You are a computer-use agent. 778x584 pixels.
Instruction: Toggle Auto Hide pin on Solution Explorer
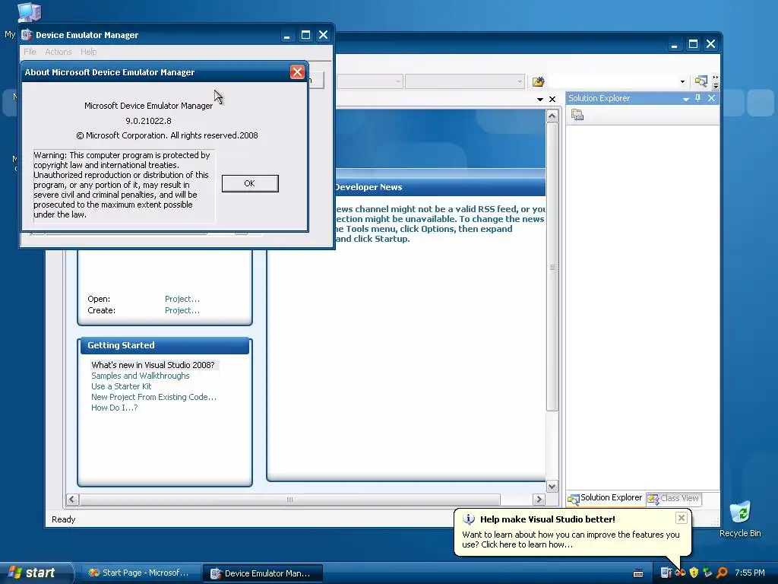pyautogui.click(x=698, y=98)
